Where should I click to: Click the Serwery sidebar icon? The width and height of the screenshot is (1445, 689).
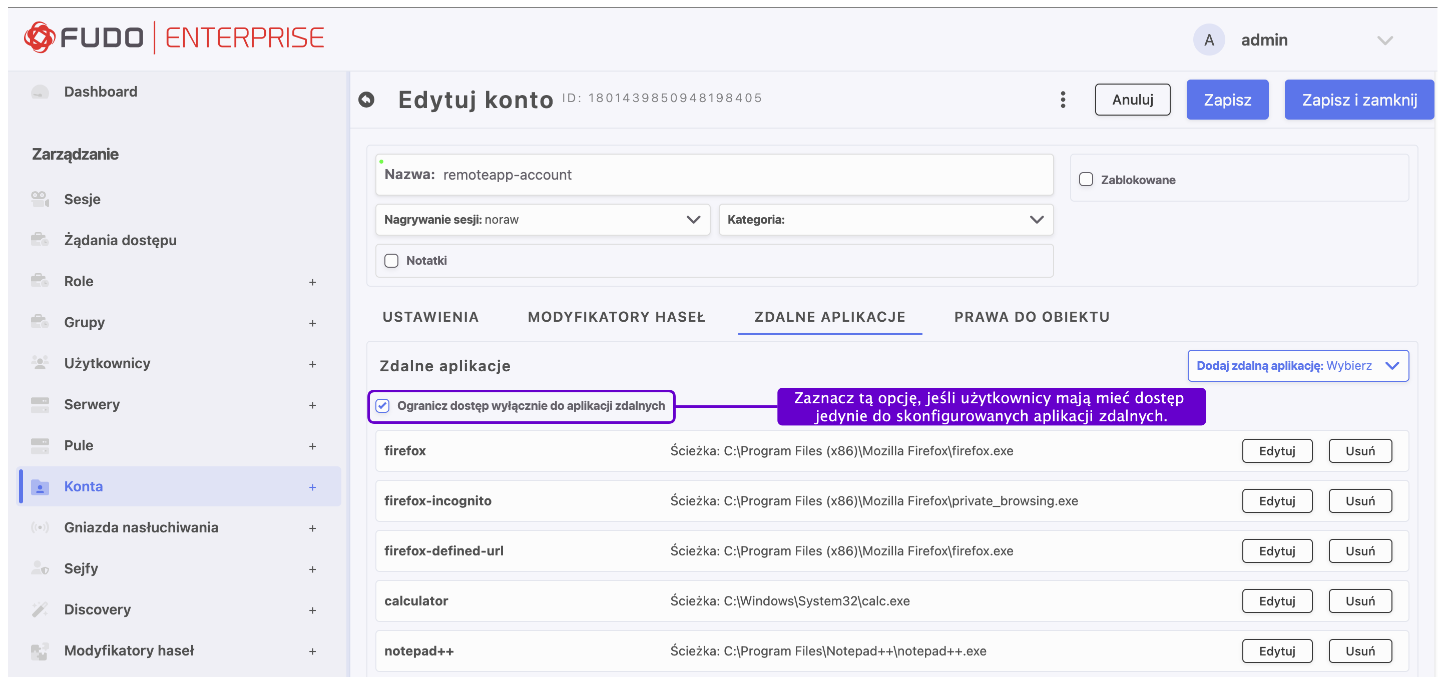(40, 404)
